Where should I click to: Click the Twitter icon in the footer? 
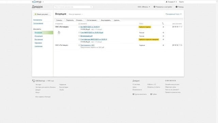coord(151,94)
